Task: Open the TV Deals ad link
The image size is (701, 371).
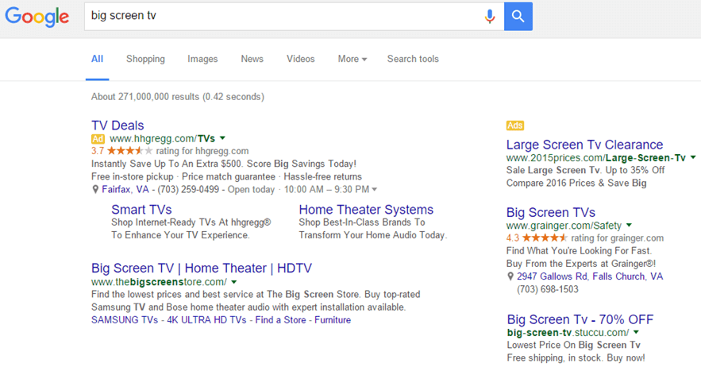Action: point(117,126)
